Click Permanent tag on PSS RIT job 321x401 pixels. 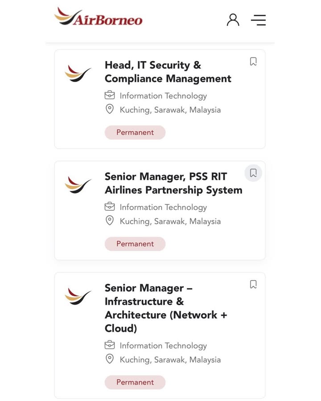tap(135, 244)
